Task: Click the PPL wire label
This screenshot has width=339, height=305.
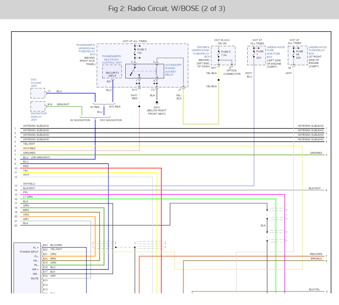Action: [26, 193]
